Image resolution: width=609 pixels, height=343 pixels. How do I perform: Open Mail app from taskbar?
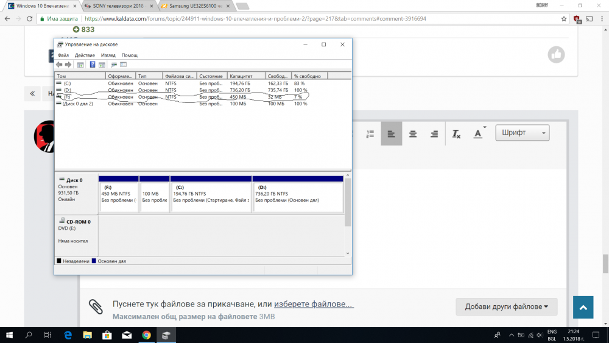point(127,335)
